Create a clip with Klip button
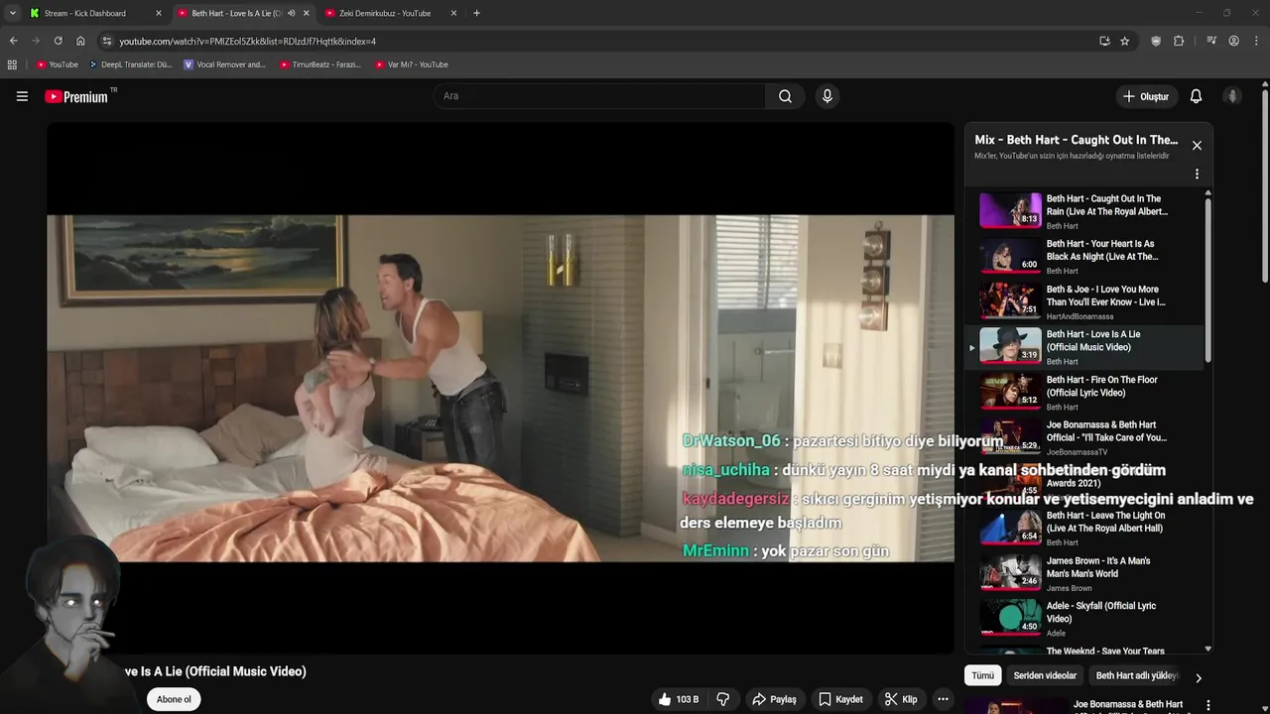Viewport: 1270px width, 714px height. [x=901, y=699]
